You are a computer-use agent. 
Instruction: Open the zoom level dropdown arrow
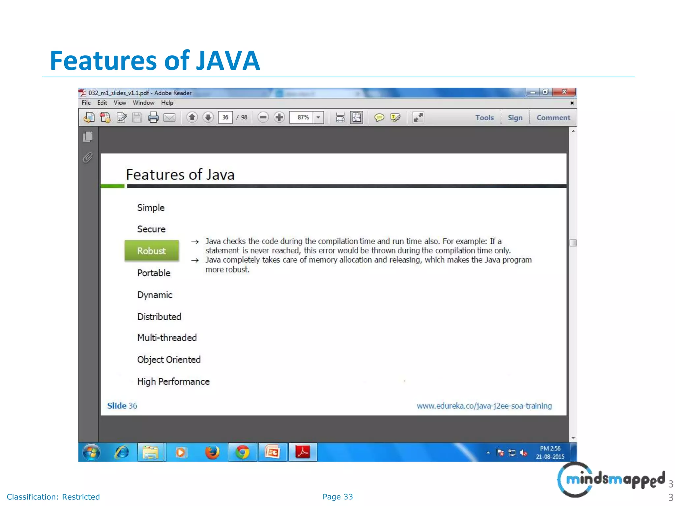pos(318,117)
